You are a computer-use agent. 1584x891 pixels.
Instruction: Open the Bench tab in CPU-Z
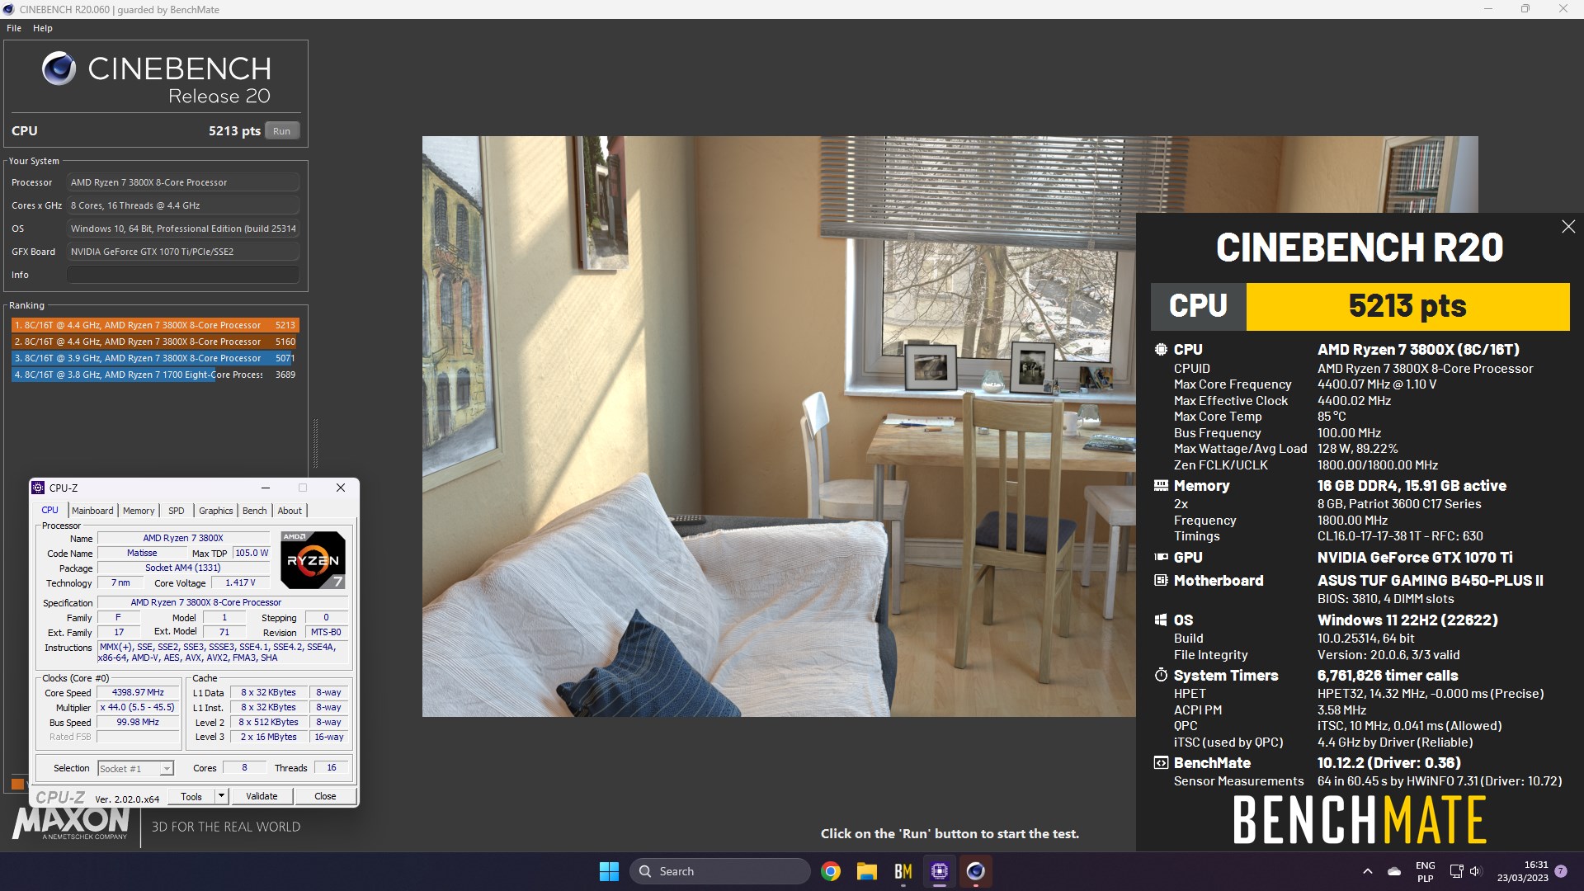click(x=255, y=511)
